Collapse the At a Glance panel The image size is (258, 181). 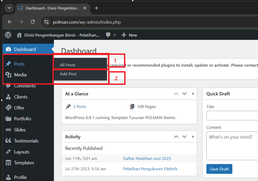[x=193, y=94]
